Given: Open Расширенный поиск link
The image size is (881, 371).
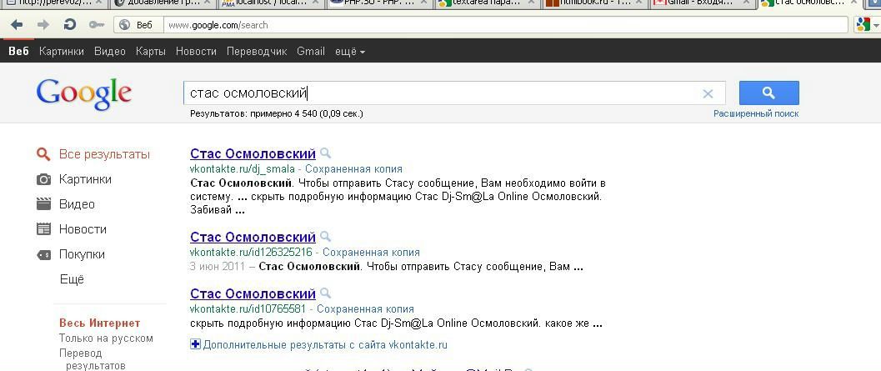Looking at the screenshot, I should point(756,113).
